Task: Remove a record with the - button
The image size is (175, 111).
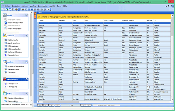Action: [89, 105]
